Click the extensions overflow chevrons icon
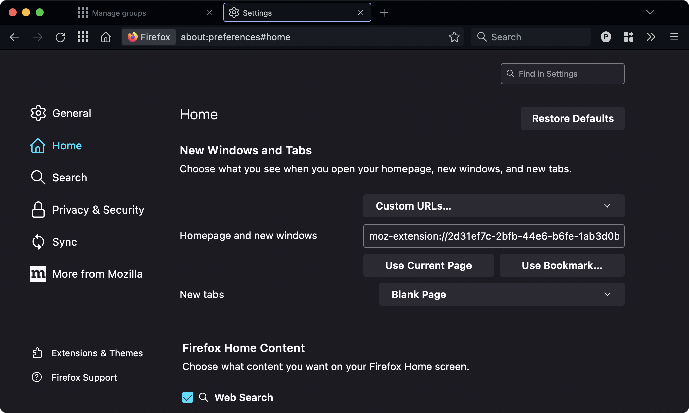689x413 pixels. pos(651,37)
